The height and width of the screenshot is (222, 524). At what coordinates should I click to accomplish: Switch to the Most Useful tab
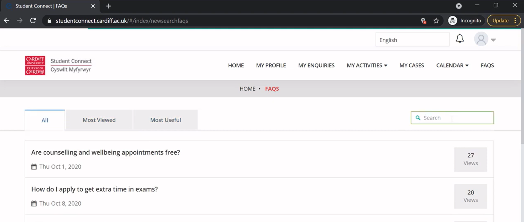[165, 120]
